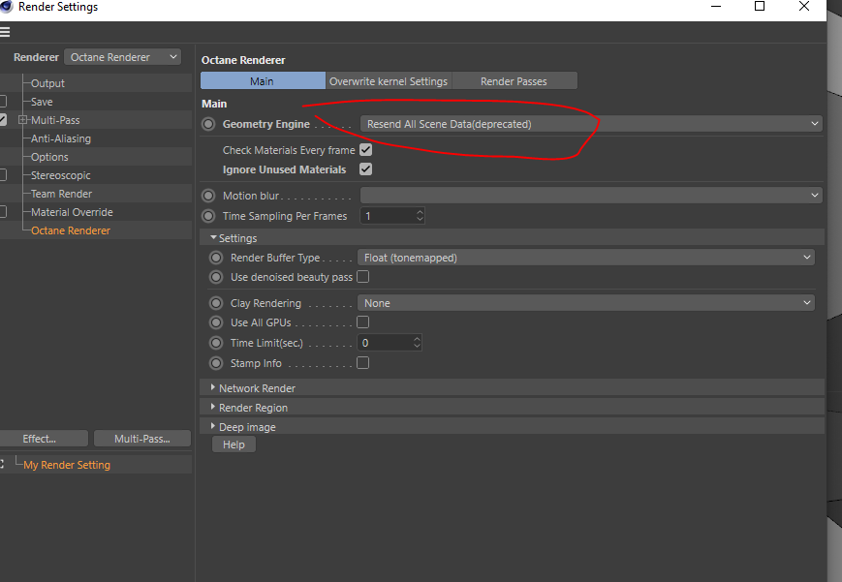Image resolution: width=842 pixels, height=582 pixels.
Task: Select Stereoscopic in the settings list
Action: [x=61, y=175]
